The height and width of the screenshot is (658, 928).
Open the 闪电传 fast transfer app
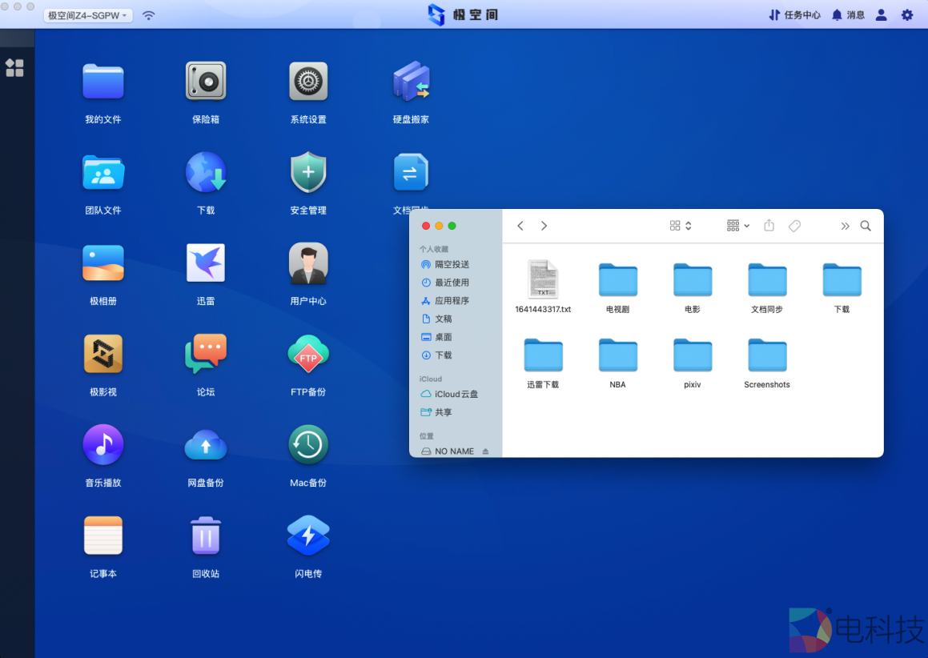point(308,535)
